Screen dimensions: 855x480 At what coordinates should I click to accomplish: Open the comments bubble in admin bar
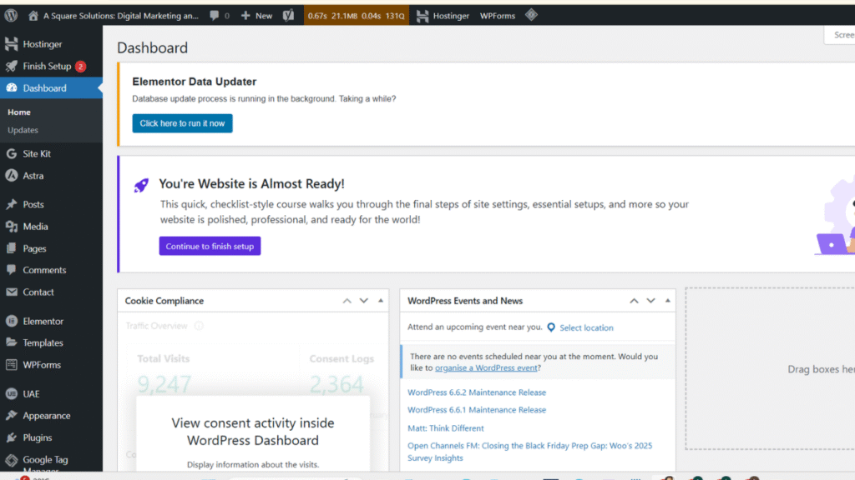tap(220, 16)
